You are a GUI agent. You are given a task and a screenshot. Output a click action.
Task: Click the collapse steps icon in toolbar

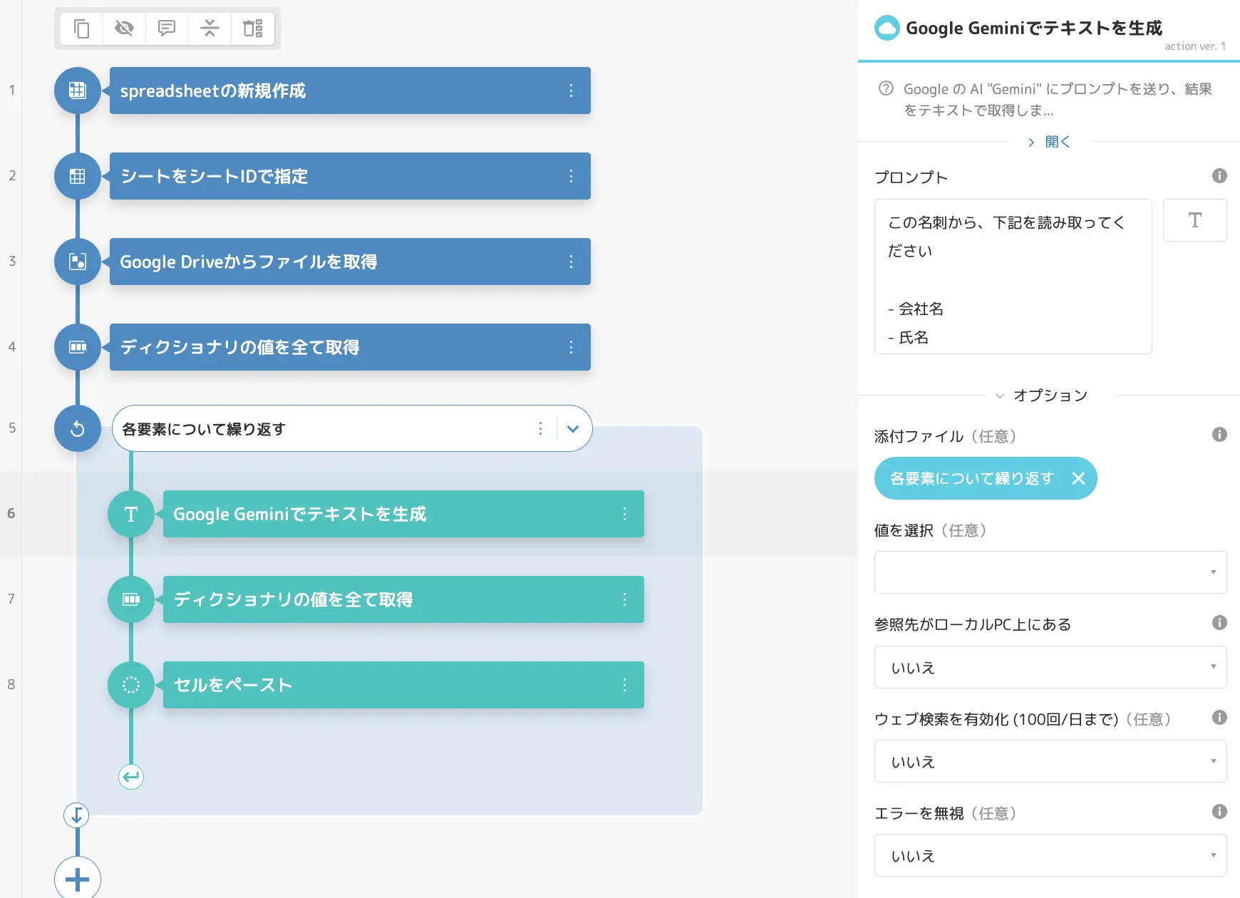coord(210,29)
